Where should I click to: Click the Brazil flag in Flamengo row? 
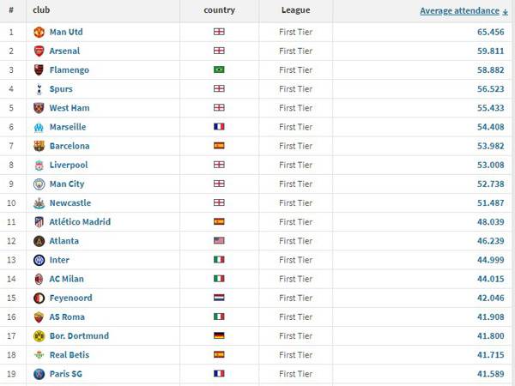(219, 69)
